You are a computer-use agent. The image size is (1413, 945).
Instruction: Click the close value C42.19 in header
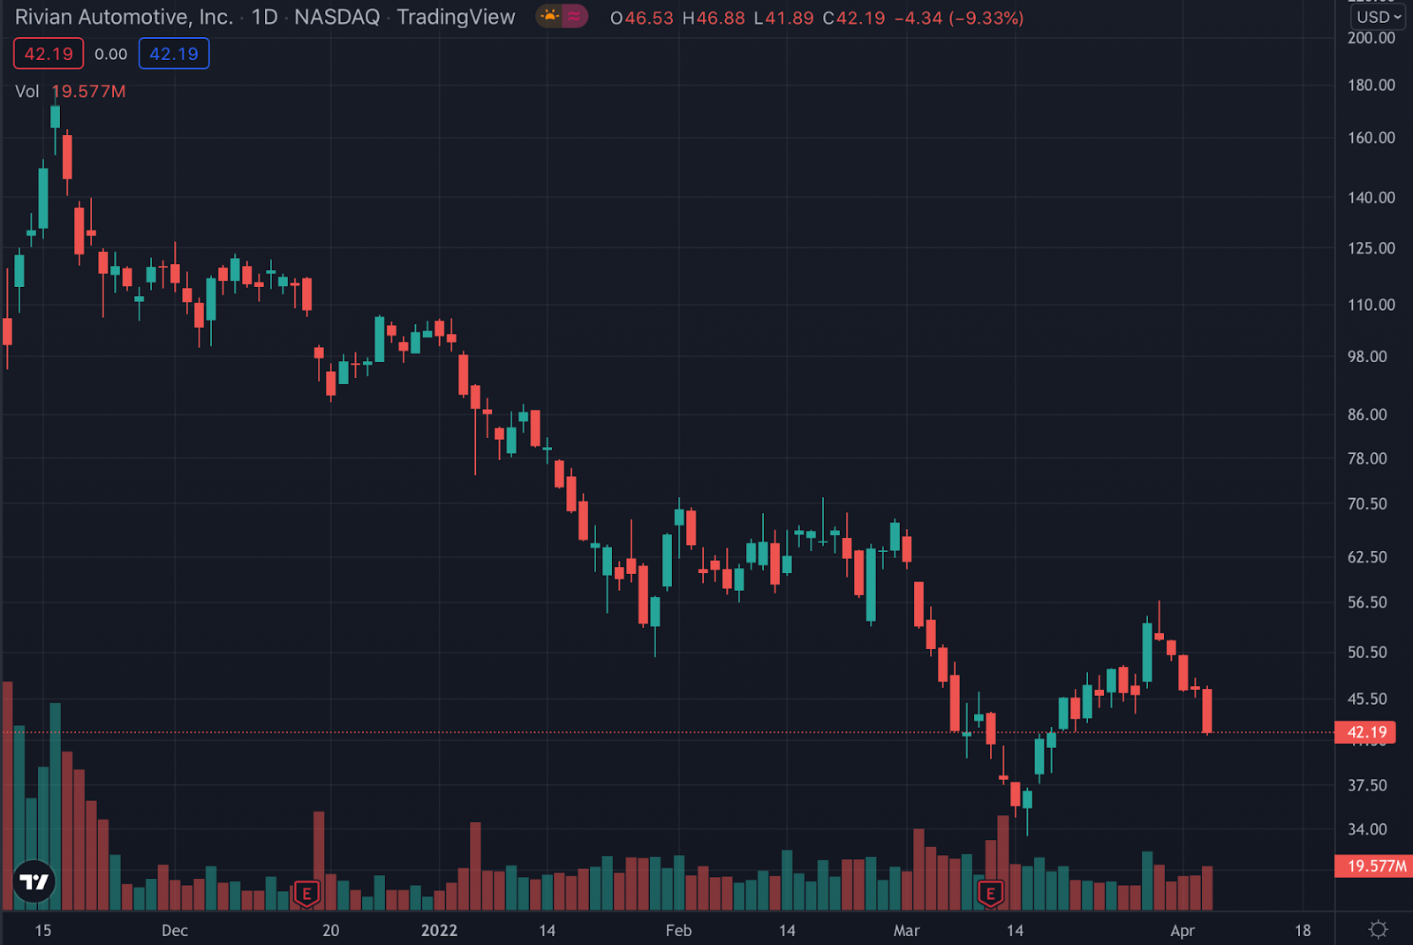pos(854,19)
